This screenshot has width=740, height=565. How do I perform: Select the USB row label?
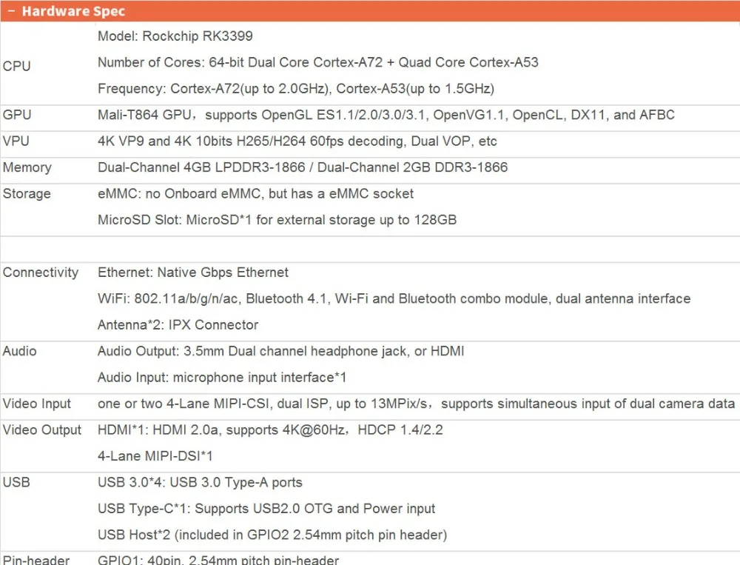click(16, 482)
